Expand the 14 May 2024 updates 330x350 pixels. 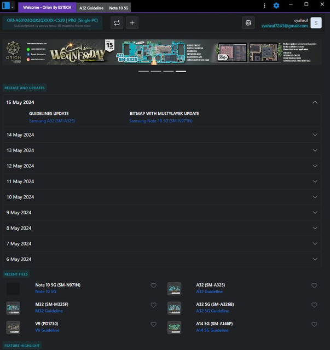tap(315, 135)
